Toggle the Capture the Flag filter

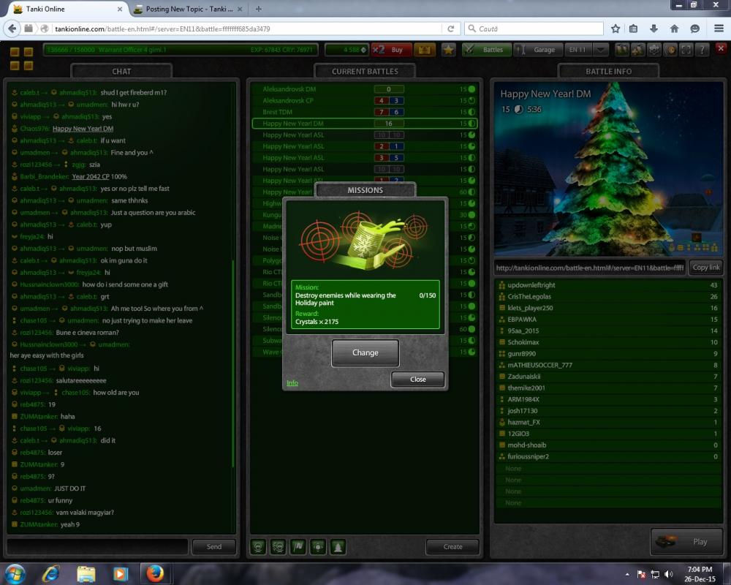point(298,546)
